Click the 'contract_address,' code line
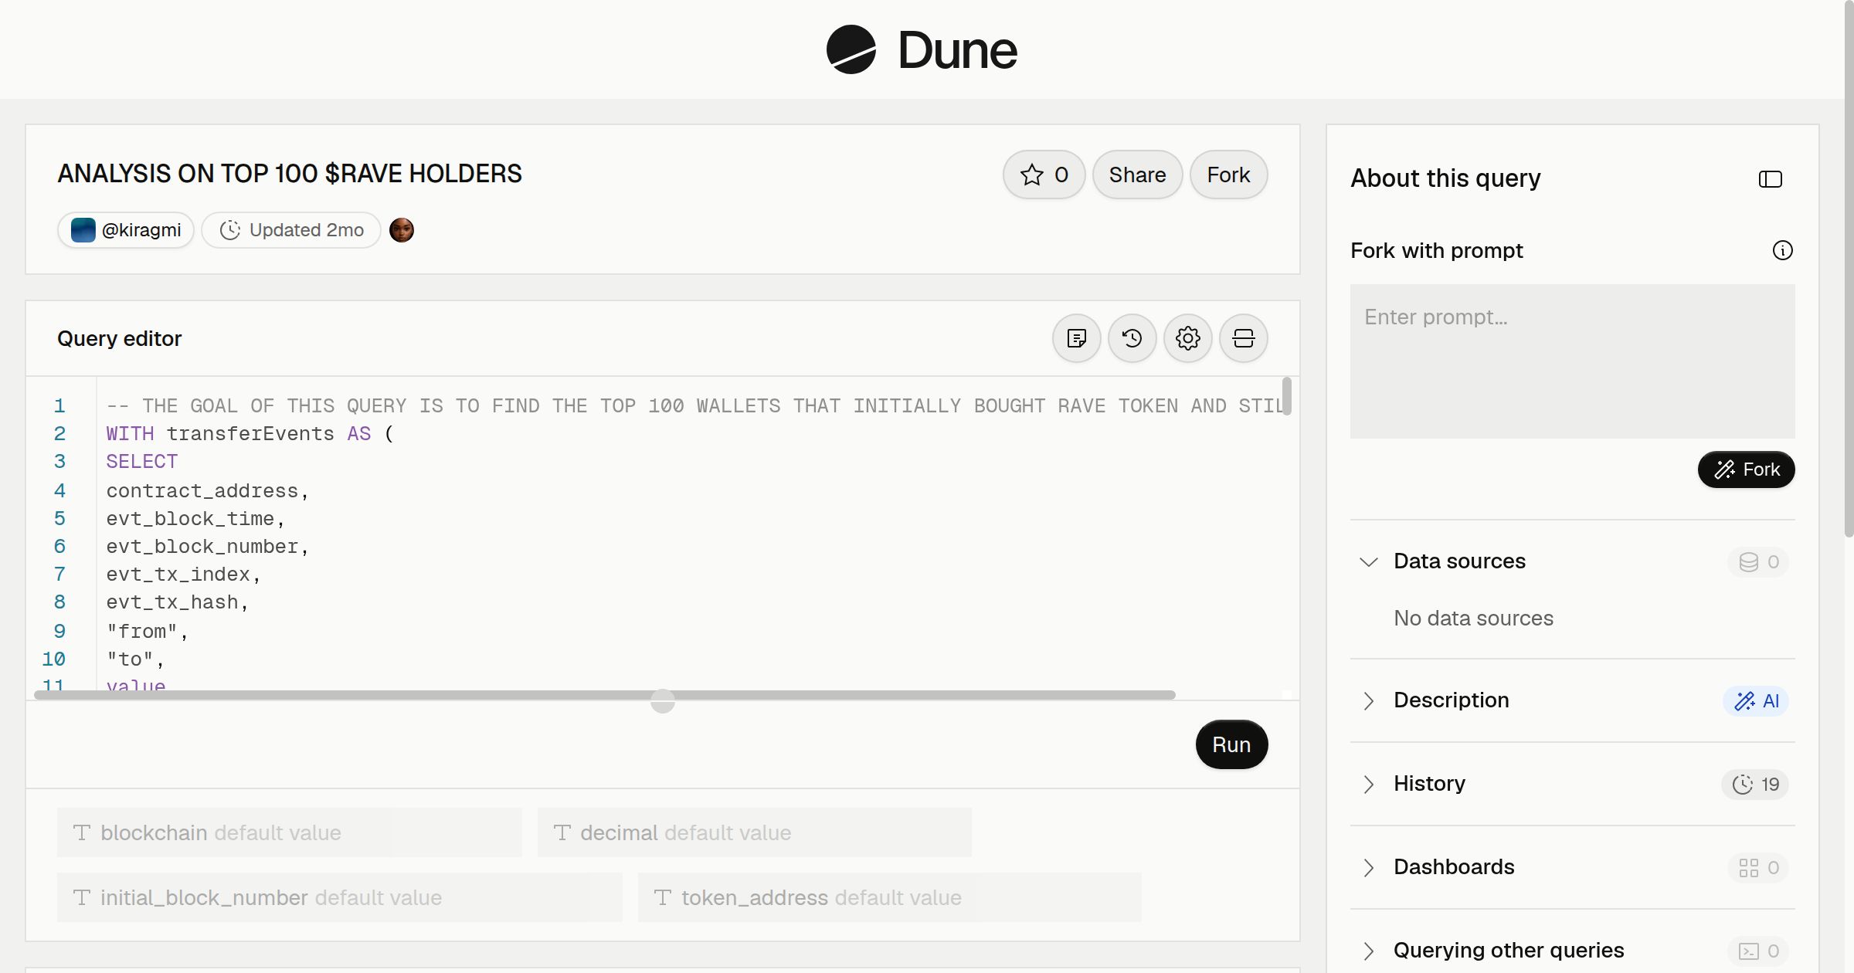Screen dimensions: 1854x973 (x=208, y=491)
